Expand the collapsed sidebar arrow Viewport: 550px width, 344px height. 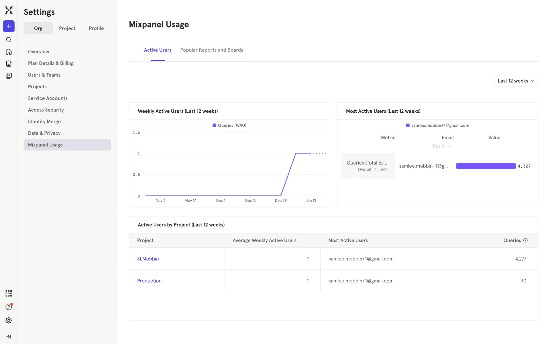(x=9, y=337)
